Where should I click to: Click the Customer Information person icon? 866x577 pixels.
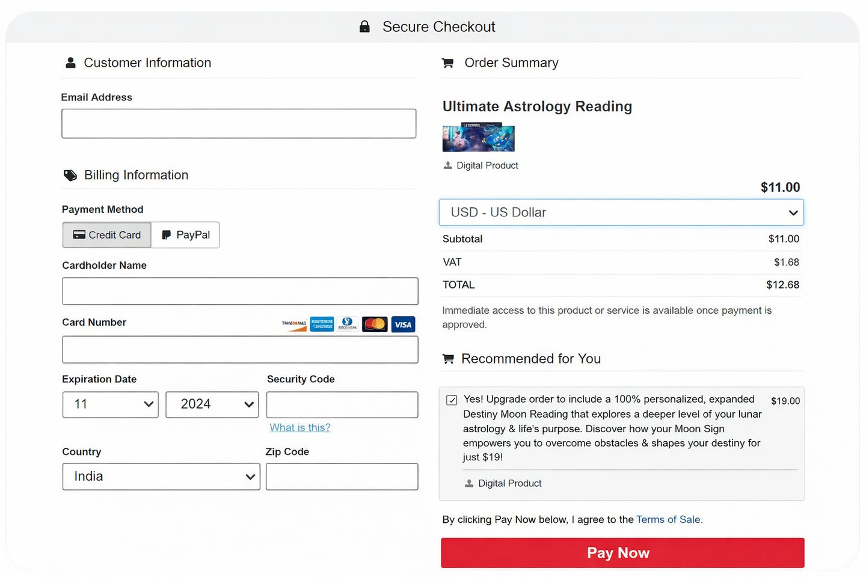(x=70, y=63)
